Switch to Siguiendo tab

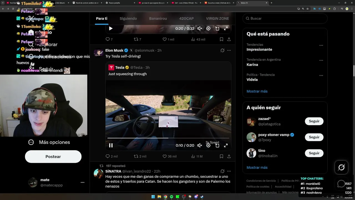click(128, 18)
